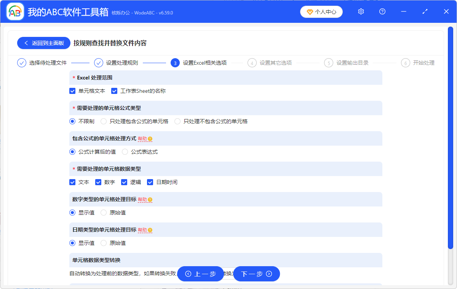The image size is (457, 289).
Task: Click the 上一步 button
Action: point(201,273)
